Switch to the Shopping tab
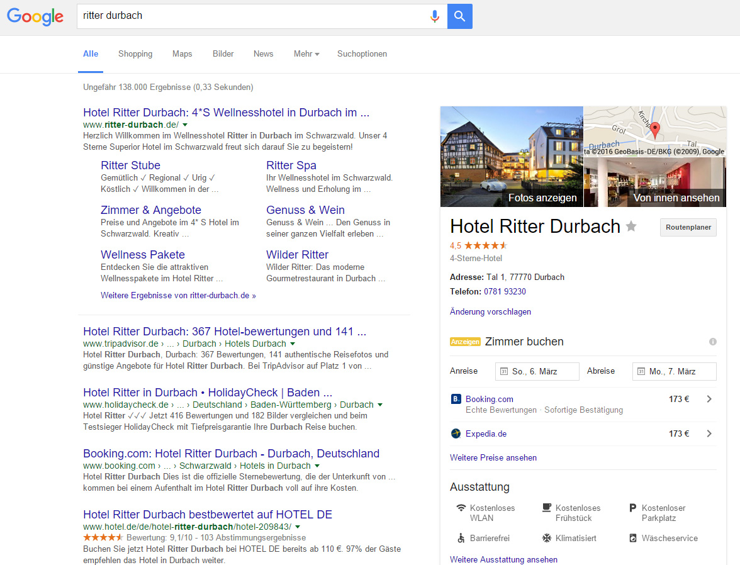Viewport: 740px width, 565px height. (x=135, y=54)
